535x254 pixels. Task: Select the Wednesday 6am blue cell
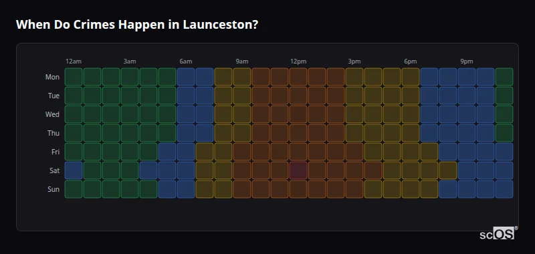coord(186,114)
